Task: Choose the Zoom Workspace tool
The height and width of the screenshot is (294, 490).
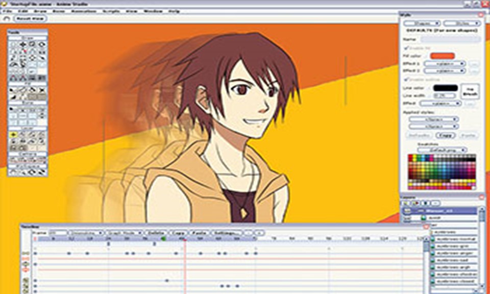Action: pyautogui.click(x=23, y=171)
